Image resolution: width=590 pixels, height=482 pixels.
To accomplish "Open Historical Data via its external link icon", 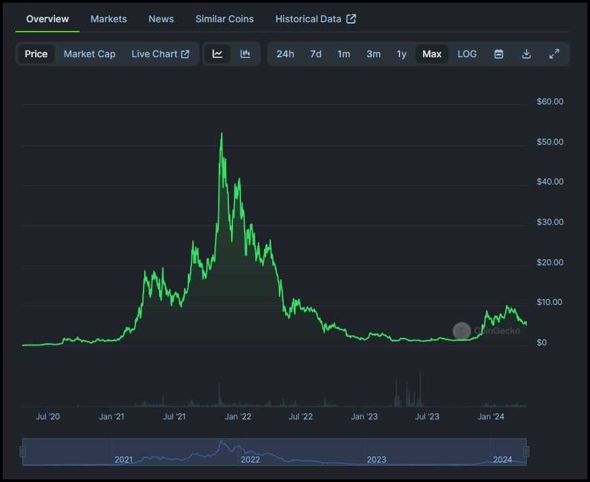I will 351,19.
